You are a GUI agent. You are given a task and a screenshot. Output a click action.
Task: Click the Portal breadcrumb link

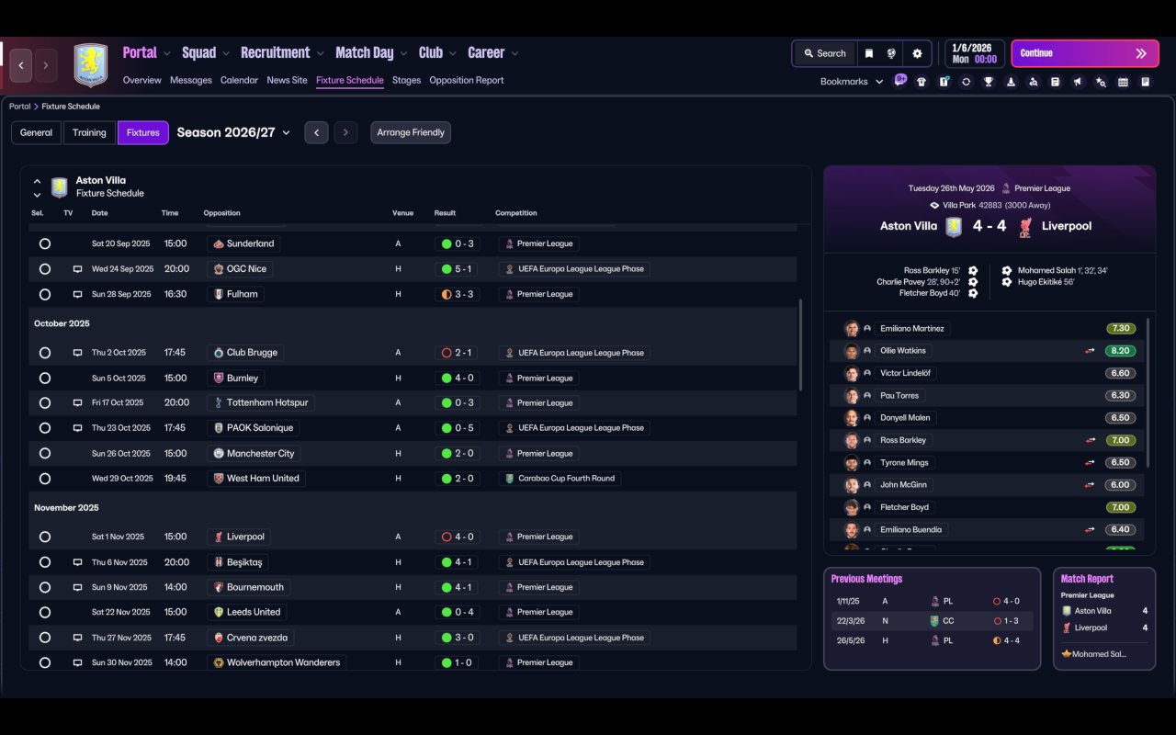(x=19, y=107)
